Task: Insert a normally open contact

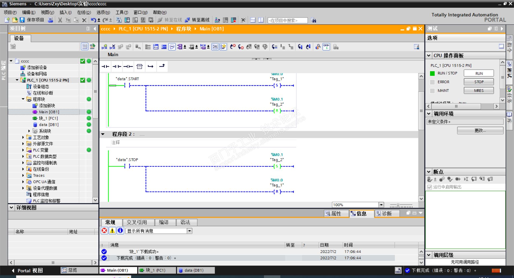Action: 105,66
